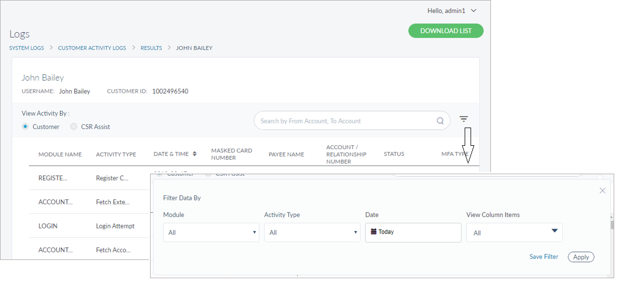Click the Save Filter link
The height and width of the screenshot is (283, 619).
pyautogui.click(x=543, y=257)
